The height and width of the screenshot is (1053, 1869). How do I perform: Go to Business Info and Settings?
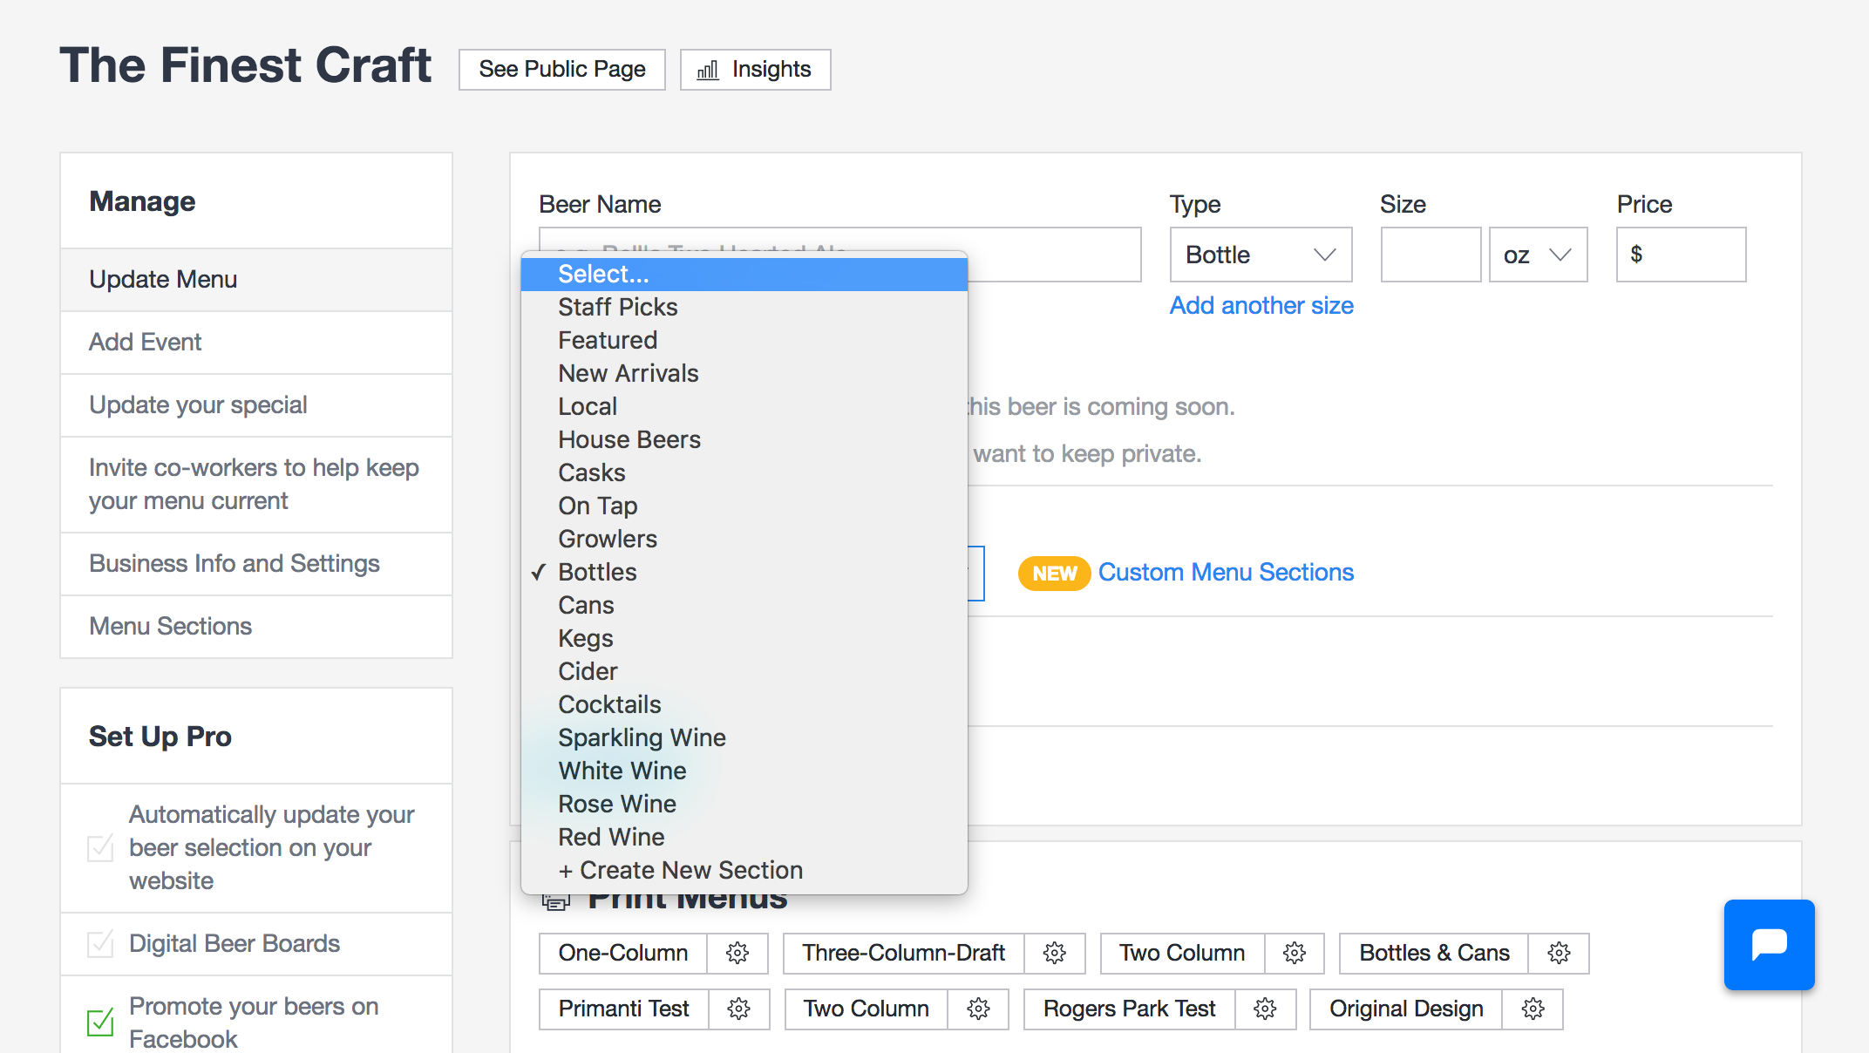234,563
